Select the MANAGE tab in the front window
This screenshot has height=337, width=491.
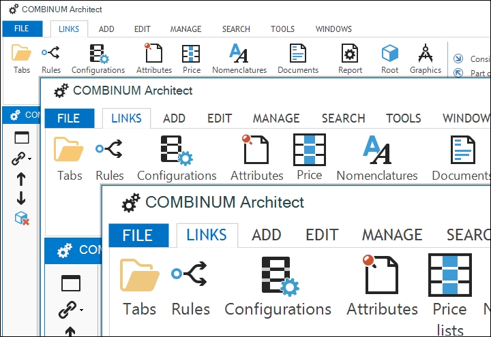pos(392,235)
